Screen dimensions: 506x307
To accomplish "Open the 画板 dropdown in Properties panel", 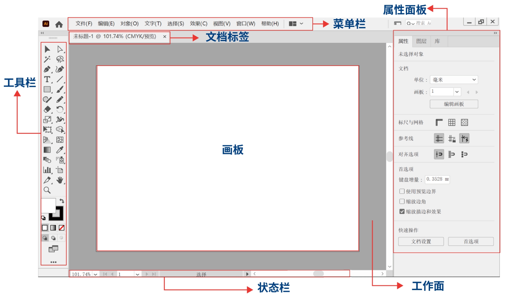I will coord(457,92).
